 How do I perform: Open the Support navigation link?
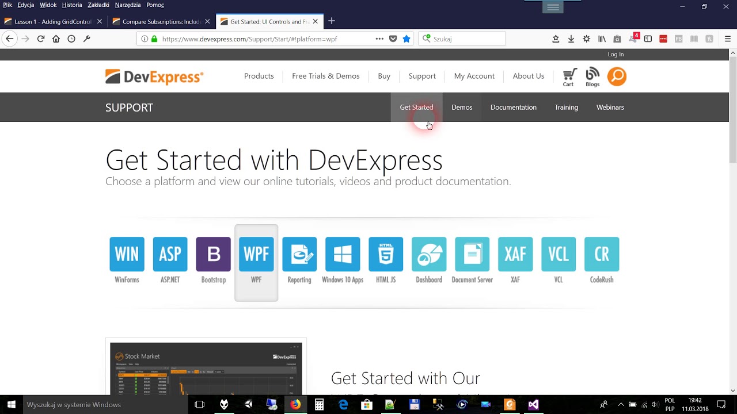[x=422, y=76]
